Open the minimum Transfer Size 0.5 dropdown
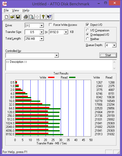The width and height of the screenshot is (122, 156). 42,32
